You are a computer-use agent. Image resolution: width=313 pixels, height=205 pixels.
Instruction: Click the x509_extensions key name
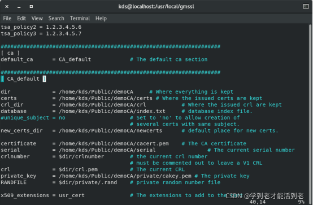25,195
